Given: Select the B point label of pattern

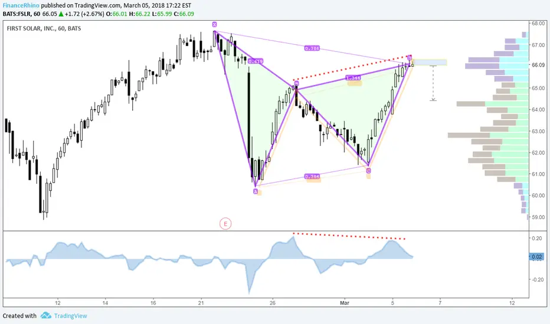Looking at the screenshot, I should coord(296,84).
